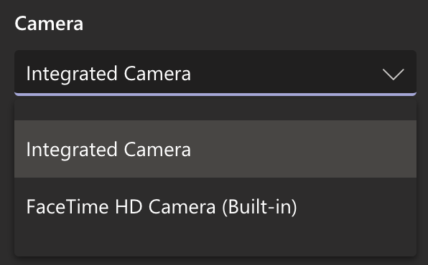Select the second camera option in list
Viewport: 428px width, 265px height.
215,206
